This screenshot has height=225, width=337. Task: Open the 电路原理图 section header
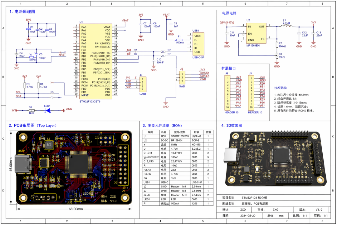(x=22, y=12)
